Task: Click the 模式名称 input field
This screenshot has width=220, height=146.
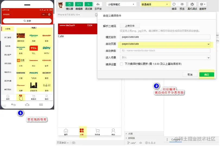Action: [165, 37]
